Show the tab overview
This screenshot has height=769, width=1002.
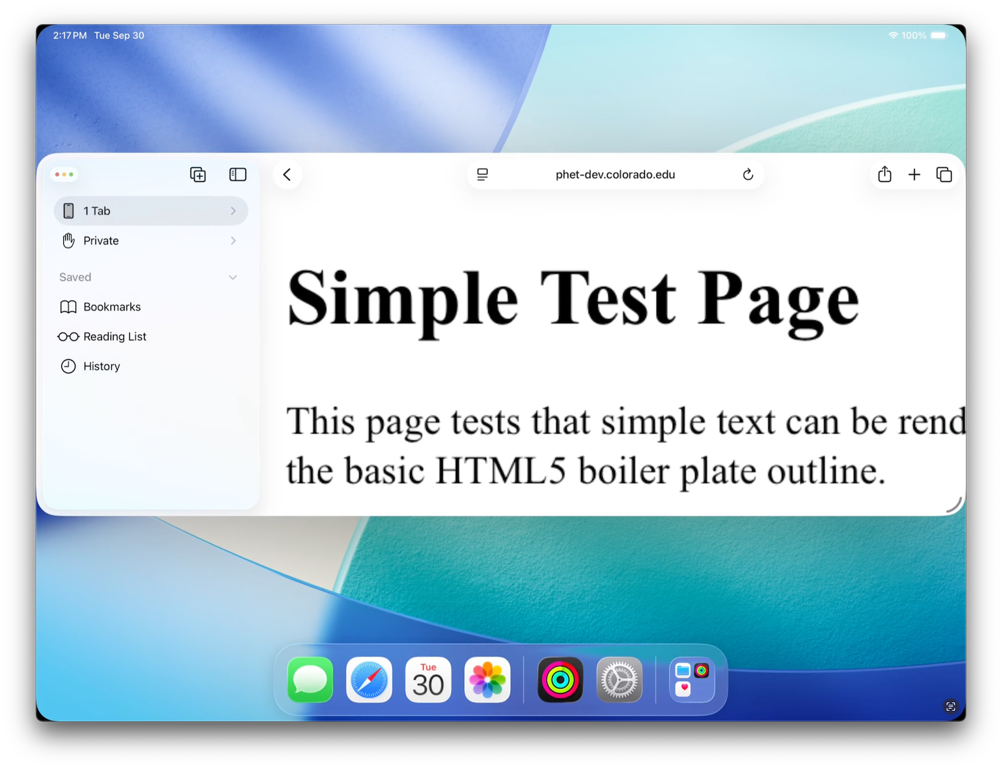click(944, 174)
